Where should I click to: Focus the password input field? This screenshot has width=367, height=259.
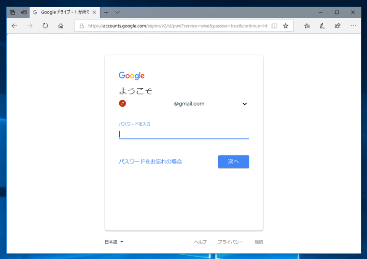click(x=183, y=134)
